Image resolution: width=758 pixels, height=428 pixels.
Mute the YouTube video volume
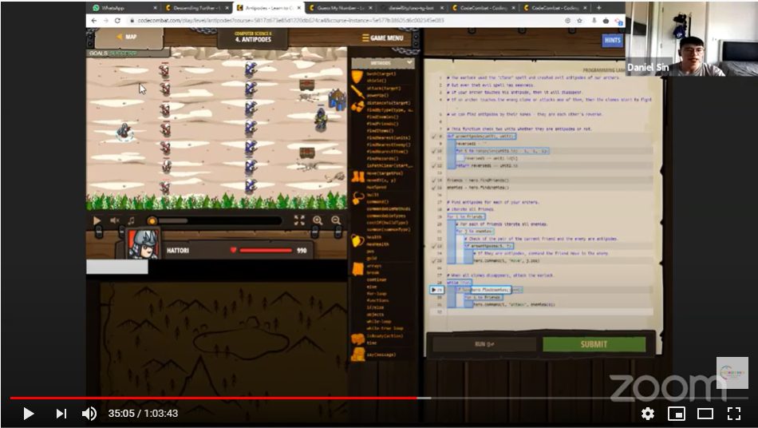pyautogui.click(x=89, y=414)
